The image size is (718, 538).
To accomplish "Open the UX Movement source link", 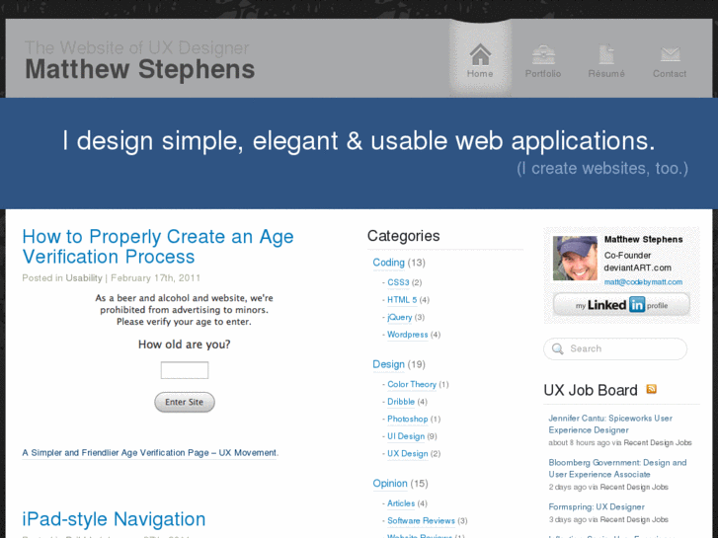I will pos(150,453).
